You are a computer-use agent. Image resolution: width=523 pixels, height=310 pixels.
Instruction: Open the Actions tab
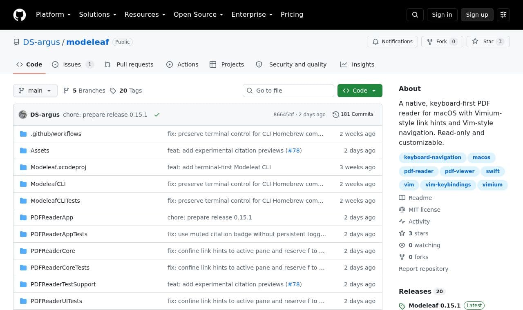tap(182, 64)
